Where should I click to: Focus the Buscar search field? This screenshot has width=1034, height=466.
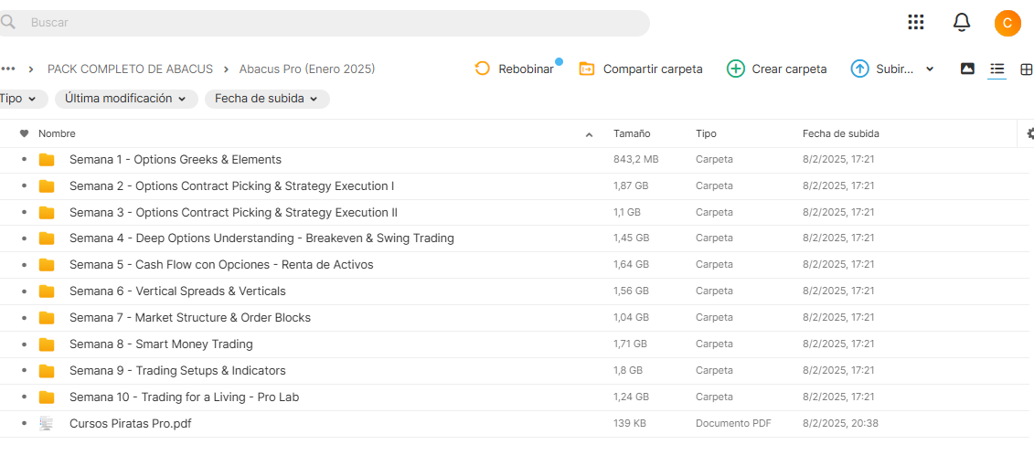[x=325, y=23]
